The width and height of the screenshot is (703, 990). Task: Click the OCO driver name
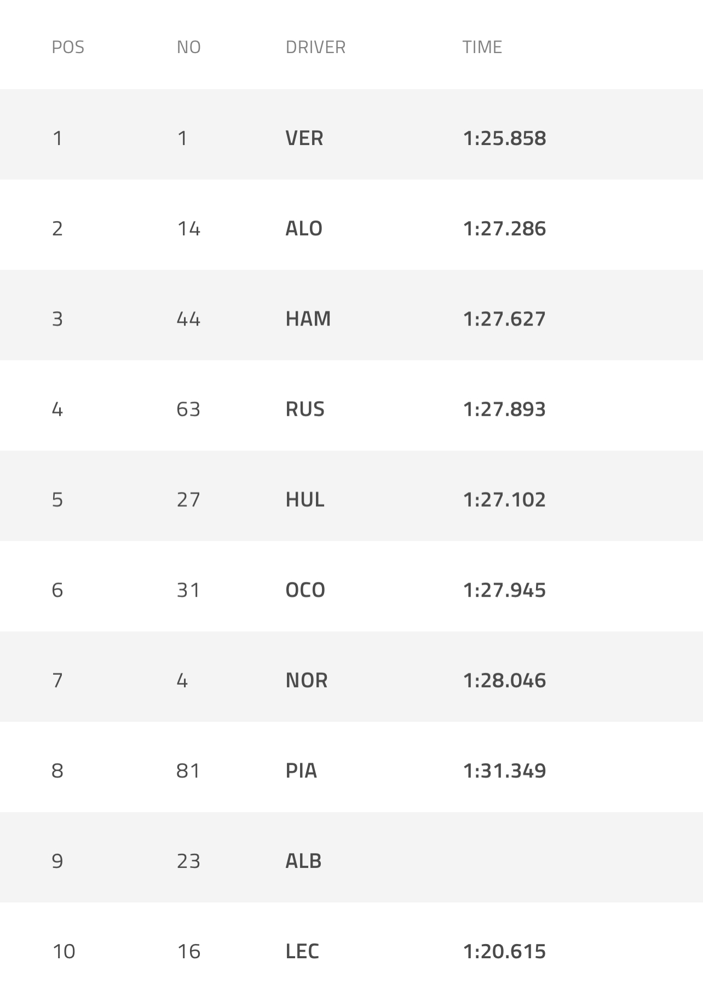click(305, 590)
